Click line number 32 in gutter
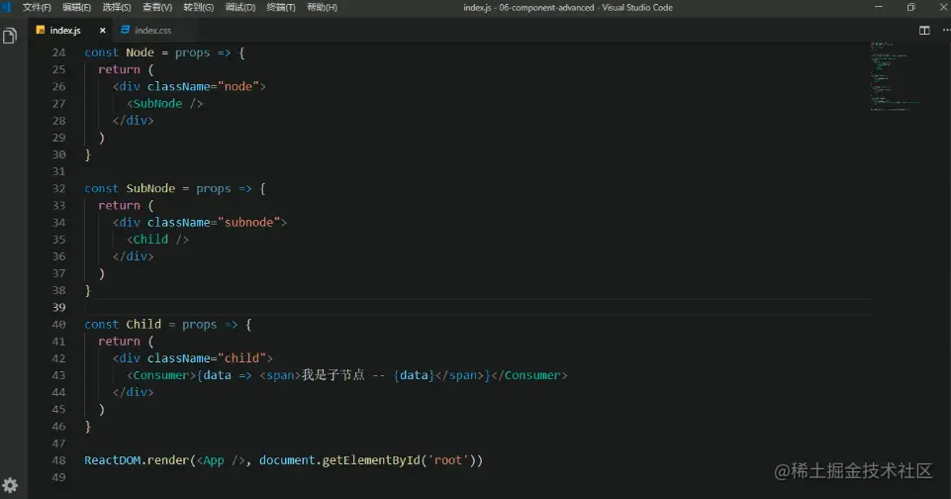The height and width of the screenshot is (499, 951). point(58,189)
